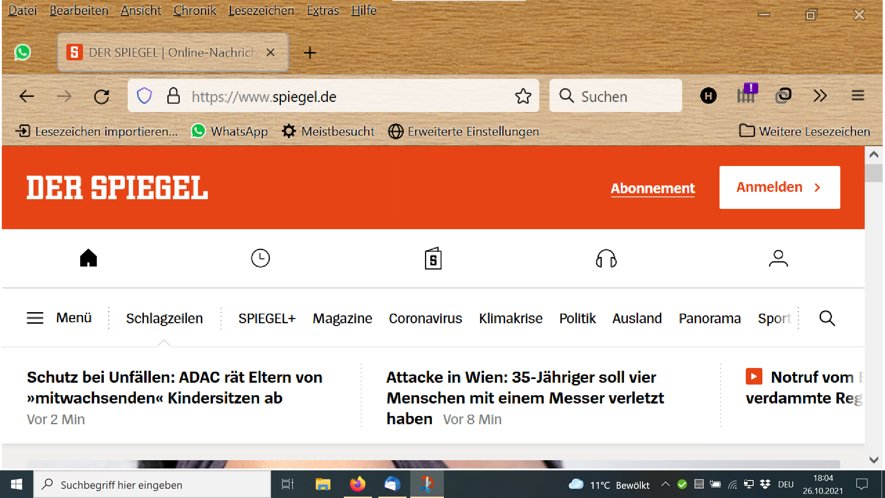This screenshot has width=885, height=498.
Task: Follow the Abonnement link
Action: 652,188
